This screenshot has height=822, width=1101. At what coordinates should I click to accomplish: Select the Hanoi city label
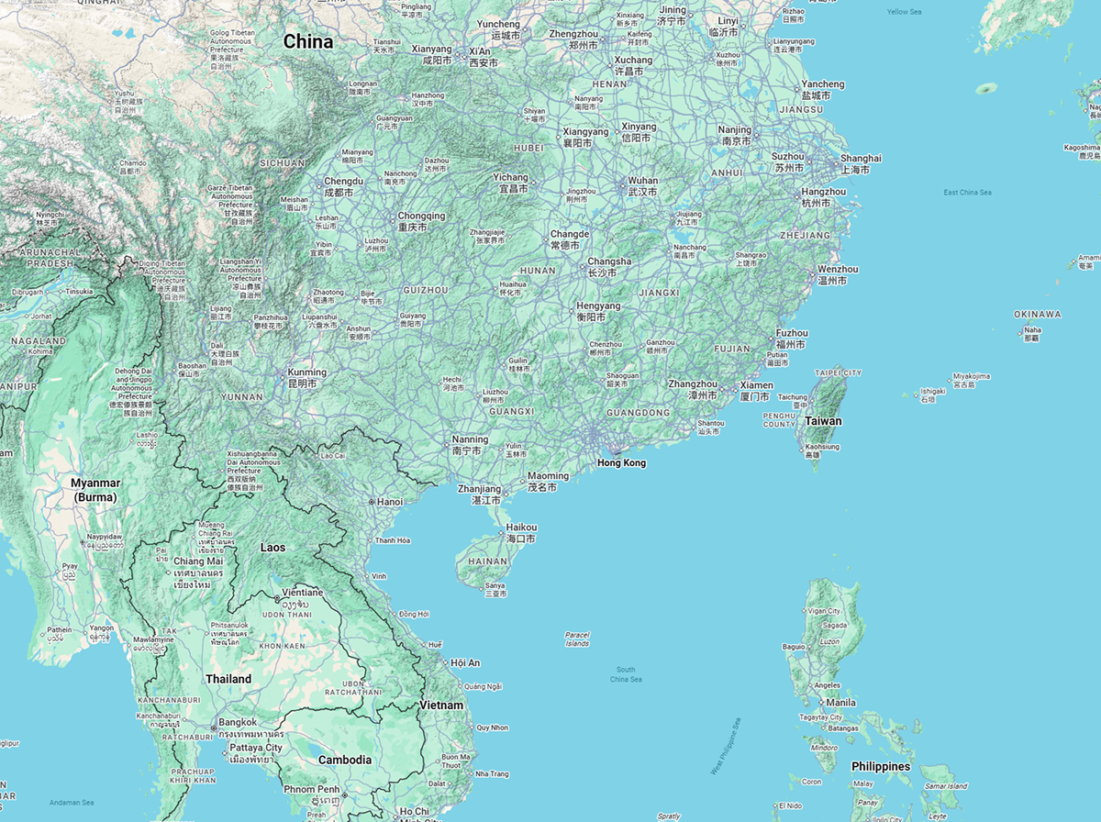pyautogui.click(x=389, y=502)
